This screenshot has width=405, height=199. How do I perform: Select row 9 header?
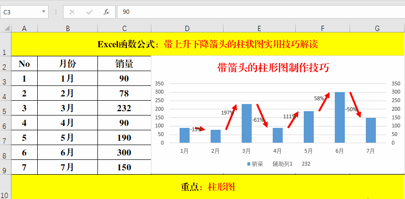[6, 167]
